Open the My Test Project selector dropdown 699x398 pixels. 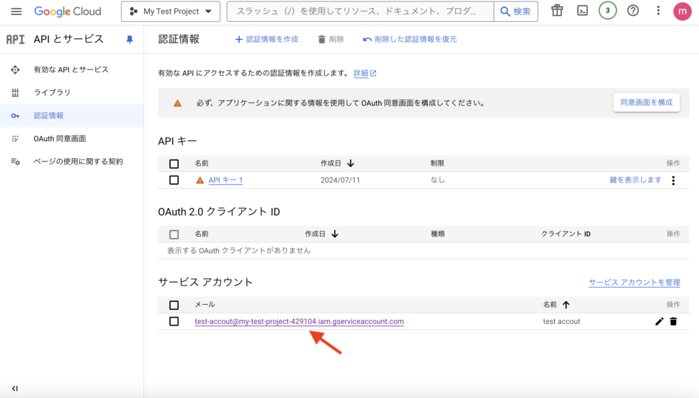(x=170, y=12)
